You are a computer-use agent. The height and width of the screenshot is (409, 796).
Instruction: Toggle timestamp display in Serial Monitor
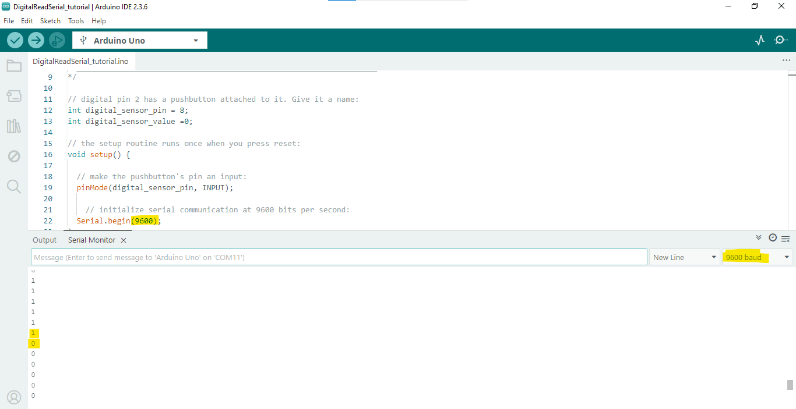tap(773, 237)
